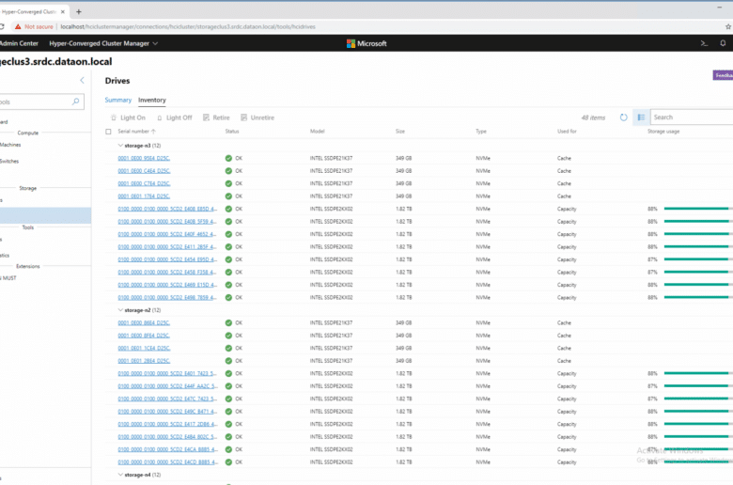The height and width of the screenshot is (485, 733).
Task: Sort by the Model column header
Action: (317, 132)
